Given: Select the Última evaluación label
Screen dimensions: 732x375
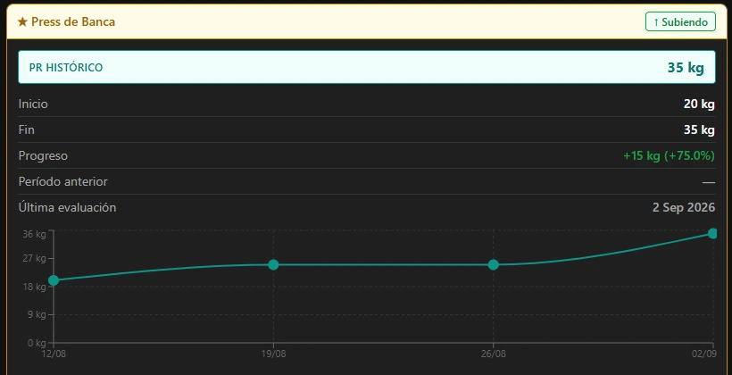Looking at the screenshot, I should click(67, 207).
